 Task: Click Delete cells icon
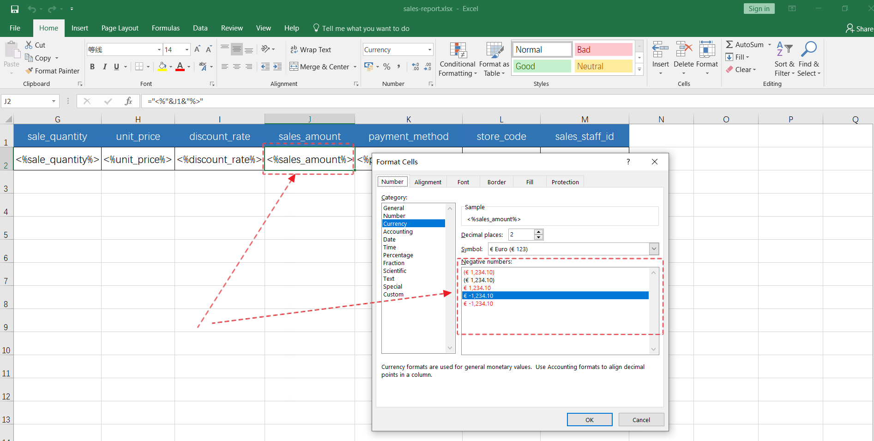(x=684, y=48)
